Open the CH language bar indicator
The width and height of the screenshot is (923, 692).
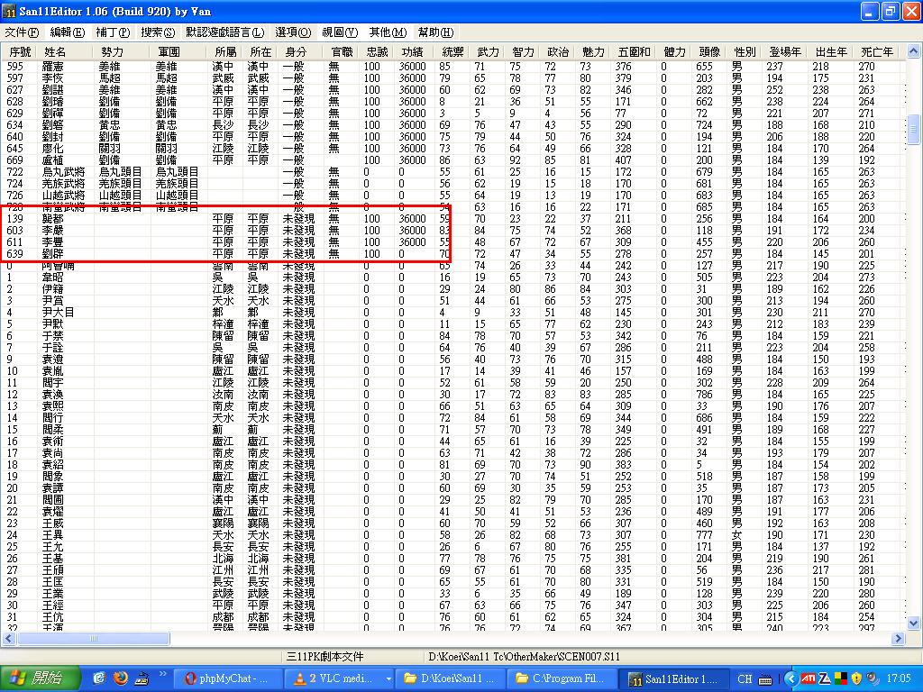pyautogui.click(x=745, y=678)
